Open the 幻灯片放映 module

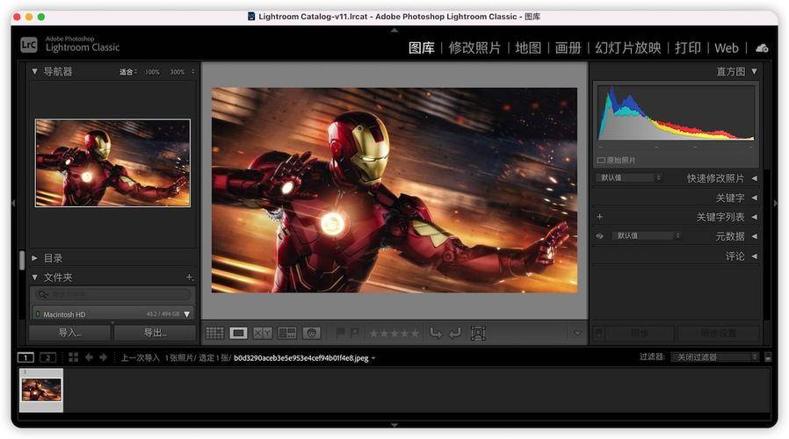click(627, 47)
